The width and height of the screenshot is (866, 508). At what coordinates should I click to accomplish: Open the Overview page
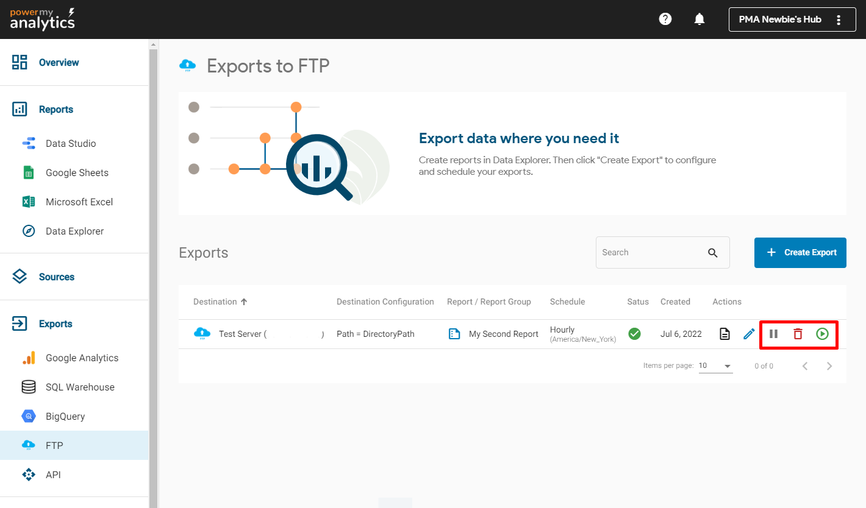point(59,63)
